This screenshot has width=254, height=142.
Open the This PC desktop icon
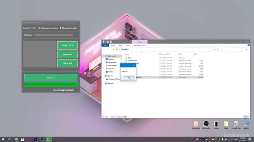(x=246, y=125)
